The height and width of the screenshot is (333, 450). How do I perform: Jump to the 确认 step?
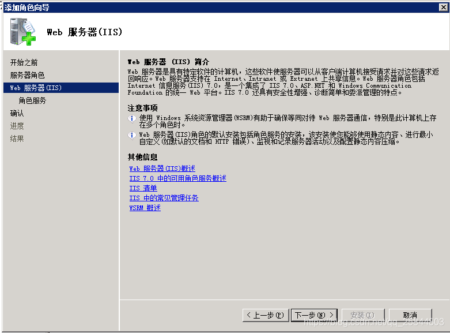(x=17, y=113)
